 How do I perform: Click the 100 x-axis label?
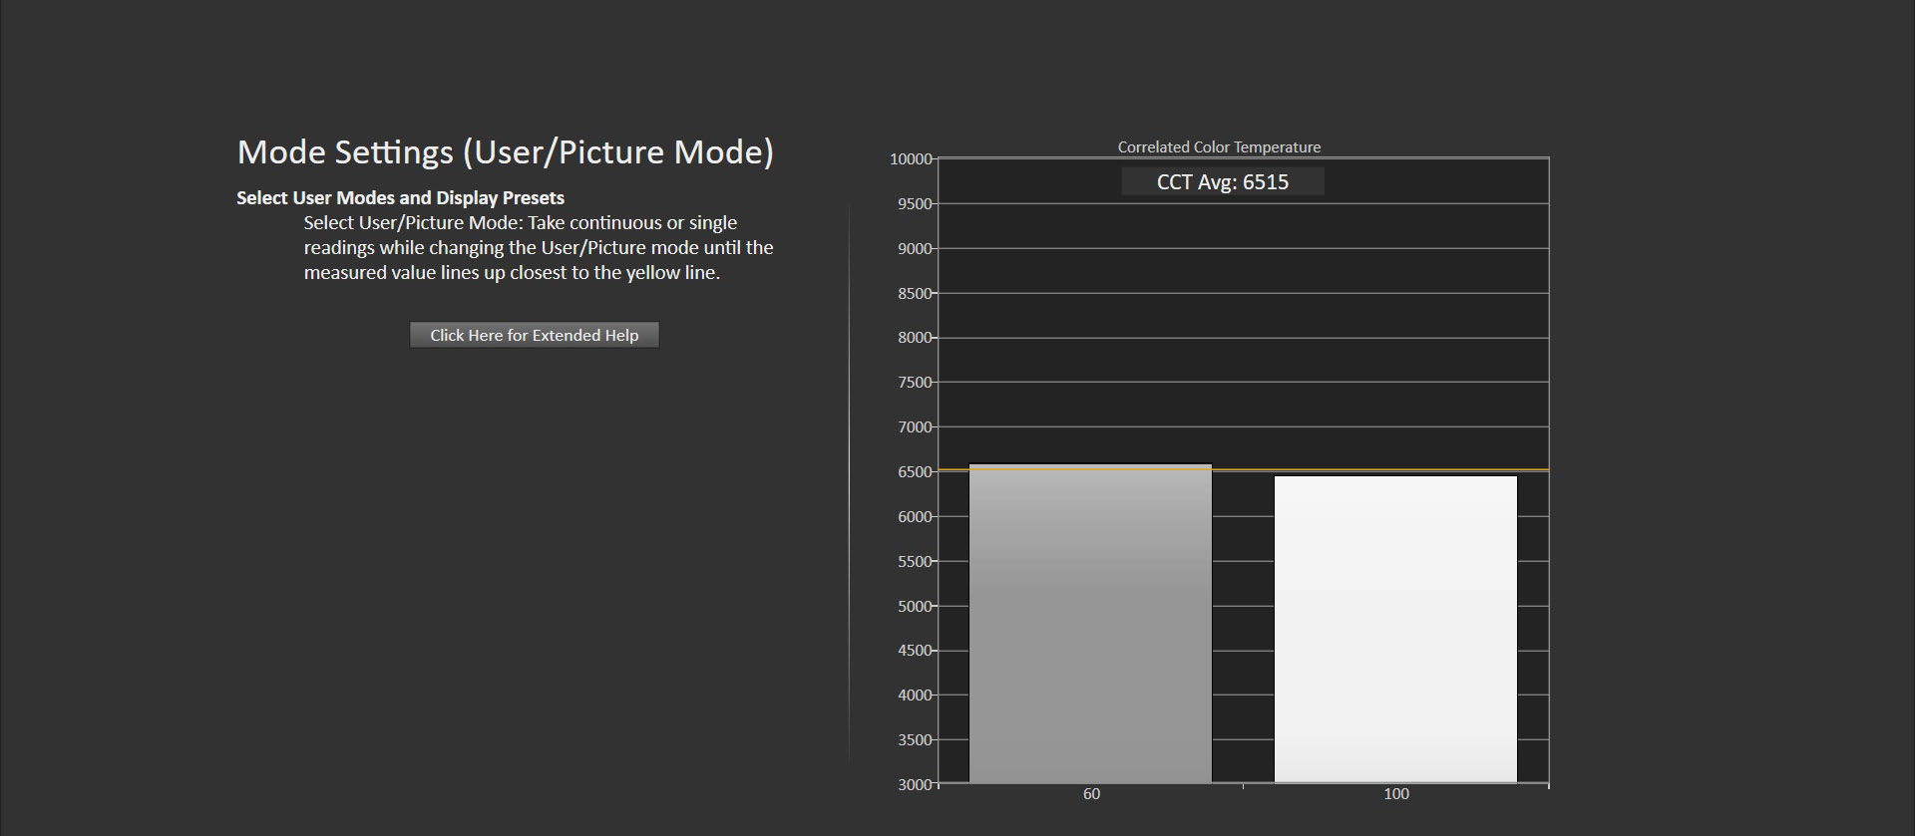click(1395, 794)
